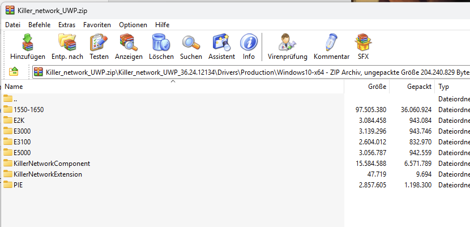Select the E2K folder icon

8,120
